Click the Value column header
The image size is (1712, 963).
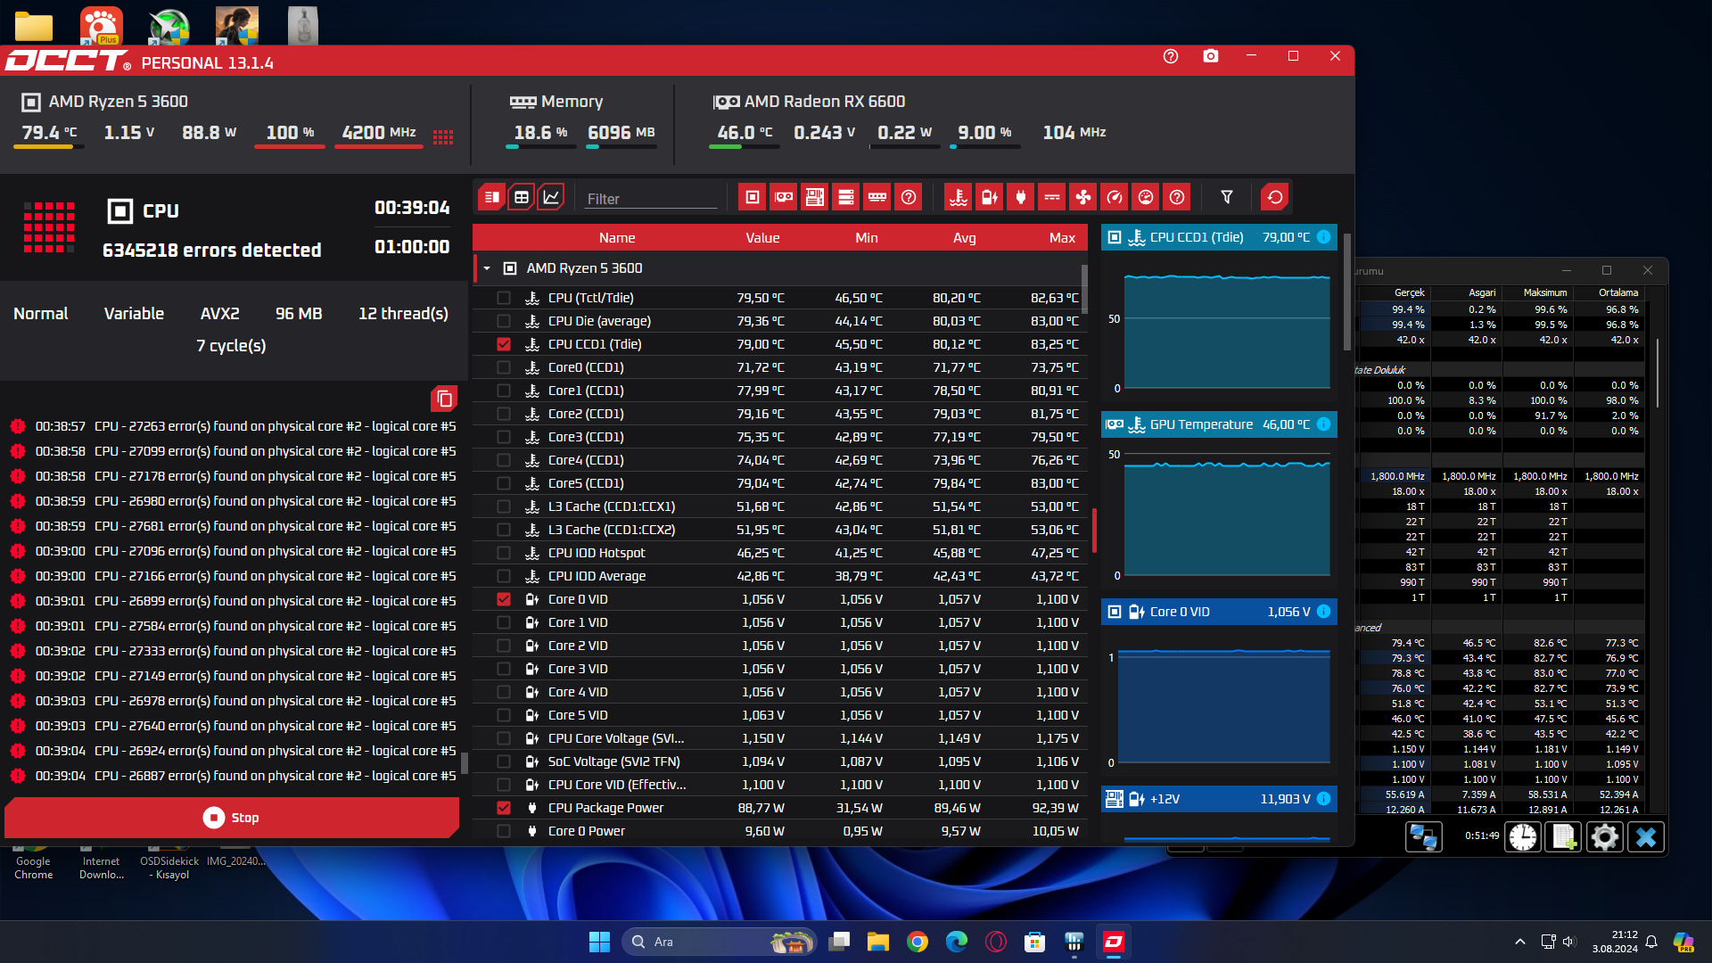762,238
